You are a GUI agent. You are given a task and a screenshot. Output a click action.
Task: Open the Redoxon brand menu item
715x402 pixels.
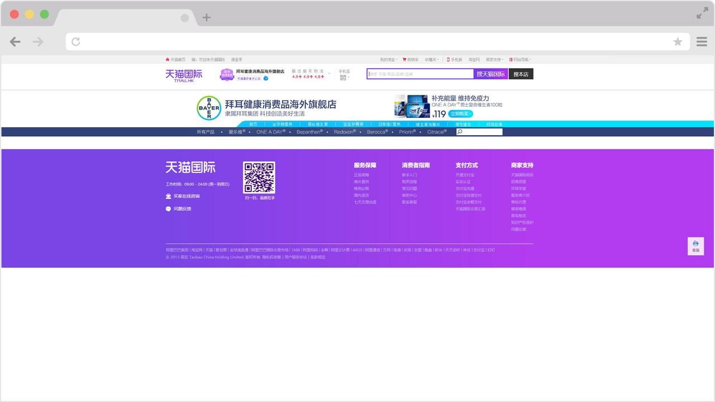(x=345, y=132)
